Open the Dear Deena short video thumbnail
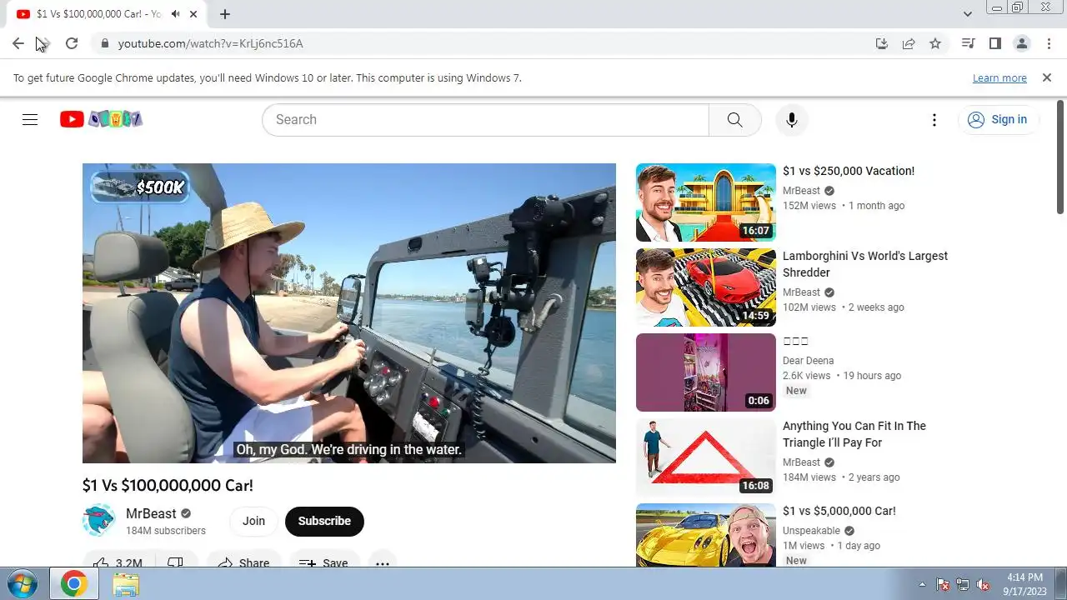The image size is (1067, 600). 706,372
